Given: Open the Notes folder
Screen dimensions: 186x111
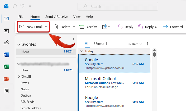Looking at the screenshot, I should coord(25,89).
